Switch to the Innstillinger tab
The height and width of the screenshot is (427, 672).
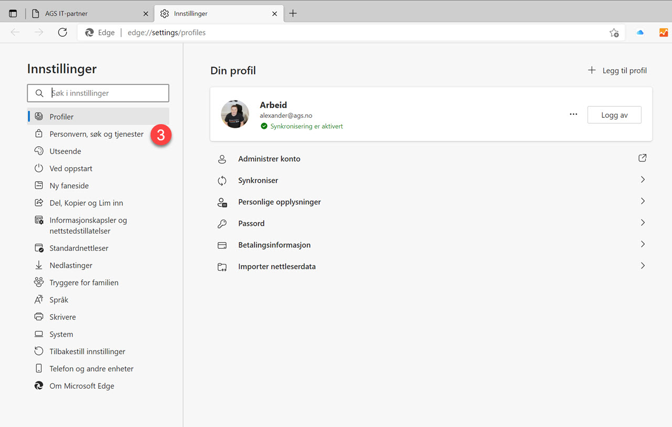(219, 14)
